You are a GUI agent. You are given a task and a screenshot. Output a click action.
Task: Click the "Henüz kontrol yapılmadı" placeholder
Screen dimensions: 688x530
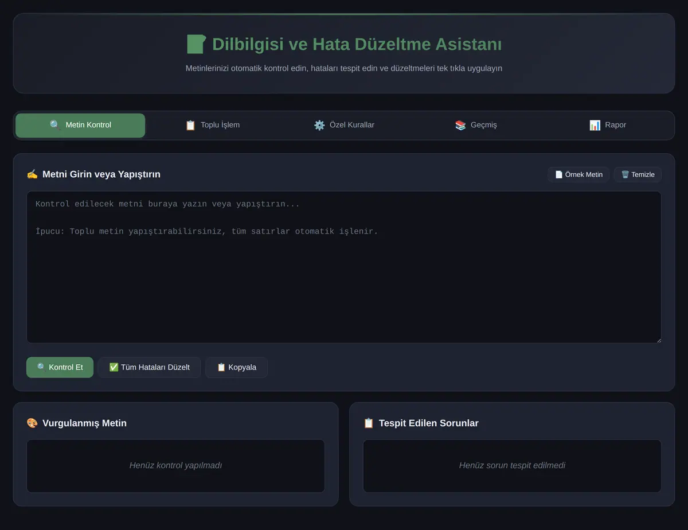pyautogui.click(x=175, y=465)
